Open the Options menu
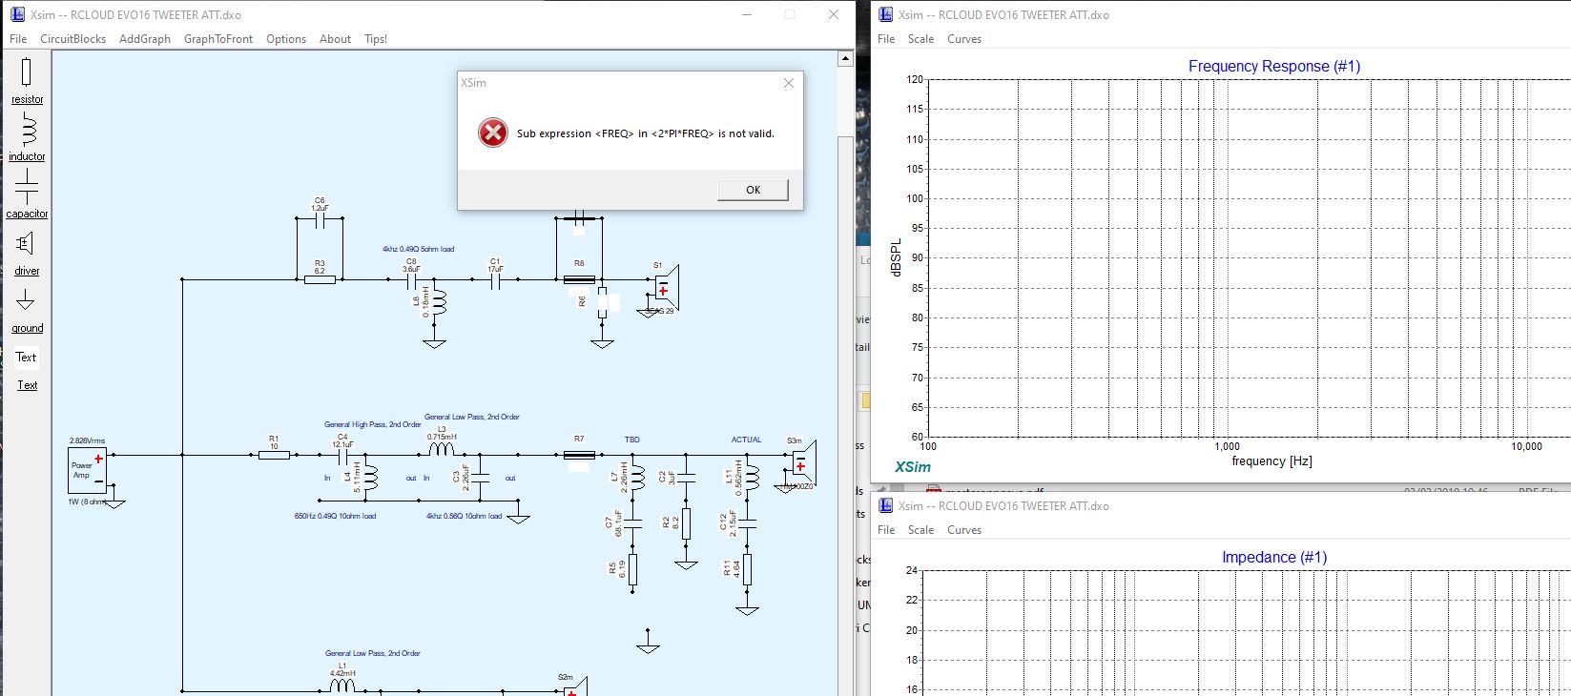The height and width of the screenshot is (696, 1571). (x=286, y=39)
